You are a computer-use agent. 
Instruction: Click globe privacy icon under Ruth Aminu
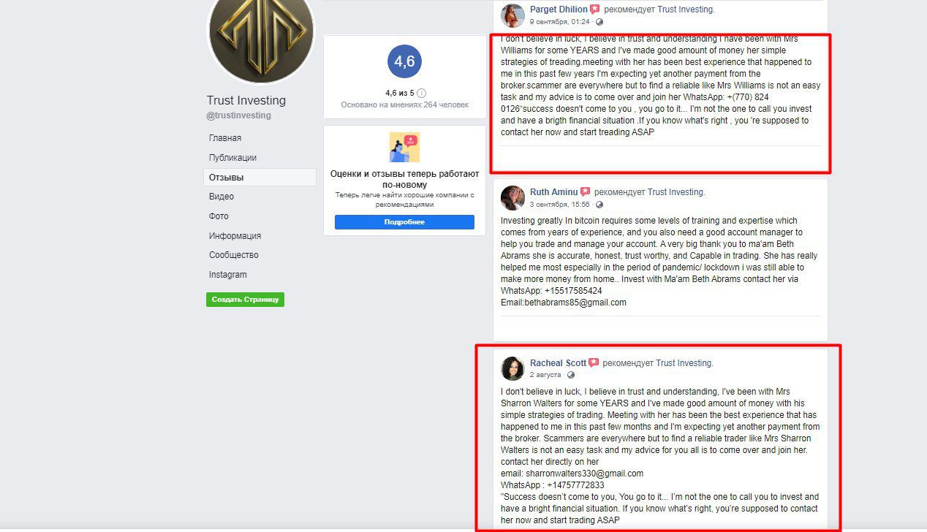[599, 205]
